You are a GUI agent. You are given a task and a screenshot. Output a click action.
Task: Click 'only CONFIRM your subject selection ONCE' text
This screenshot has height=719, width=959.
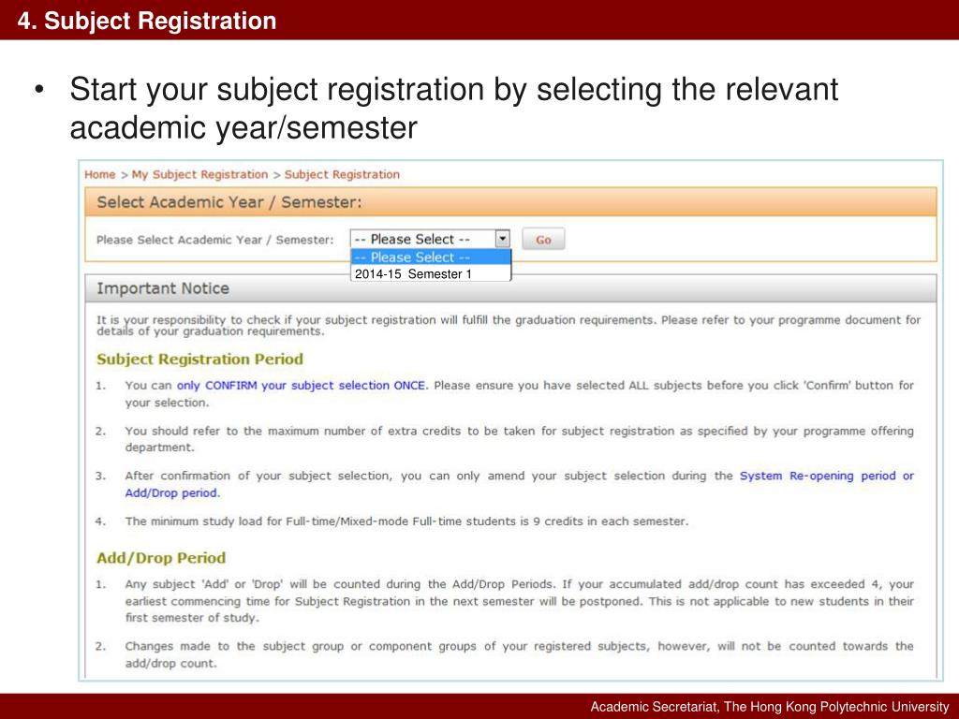pyautogui.click(x=302, y=386)
